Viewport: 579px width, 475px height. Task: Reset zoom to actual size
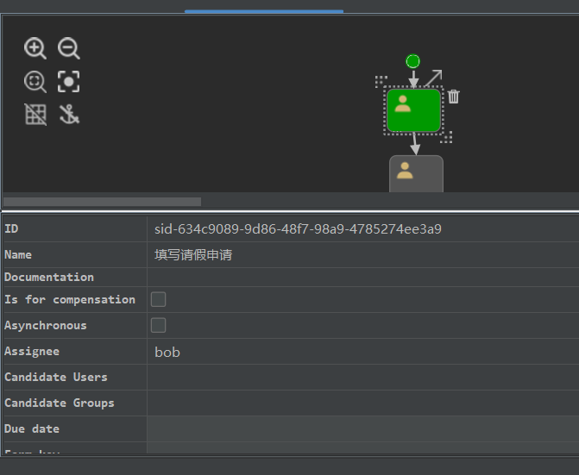35,82
